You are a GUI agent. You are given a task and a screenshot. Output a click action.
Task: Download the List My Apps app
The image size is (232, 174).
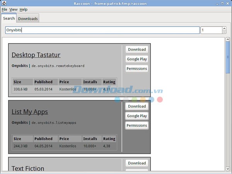click(137, 106)
